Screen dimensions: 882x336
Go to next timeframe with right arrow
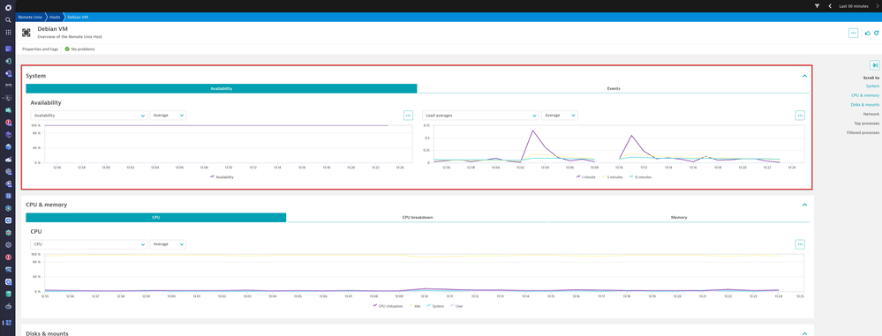click(x=877, y=5)
